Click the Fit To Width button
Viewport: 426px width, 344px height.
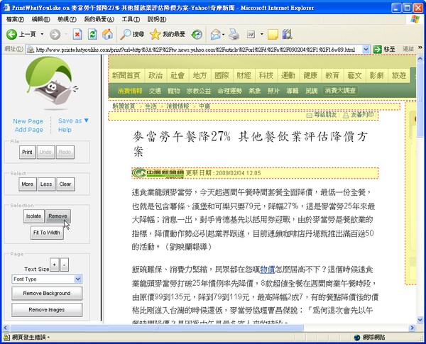click(x=47, y=233)
